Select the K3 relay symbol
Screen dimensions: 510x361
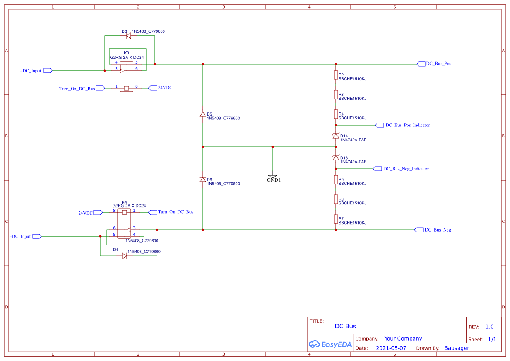tap(127, 77)
